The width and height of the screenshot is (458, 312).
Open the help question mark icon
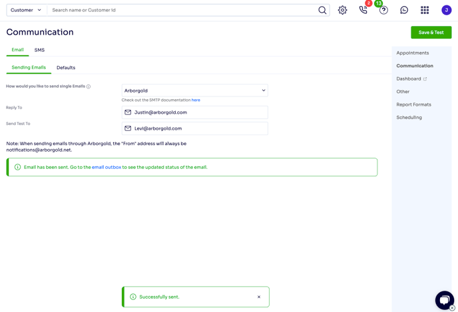click(383, 10)
